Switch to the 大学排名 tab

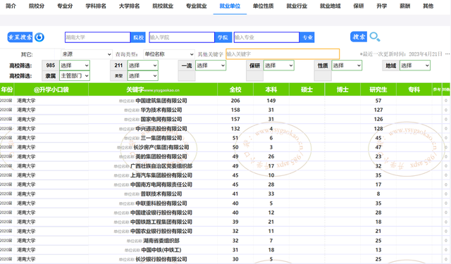[x=130, y=6]
